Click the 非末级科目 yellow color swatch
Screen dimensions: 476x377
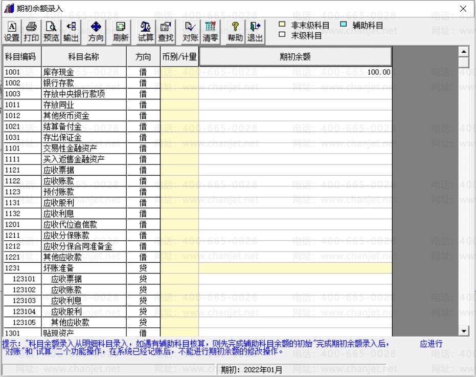[x=282, y=24]
